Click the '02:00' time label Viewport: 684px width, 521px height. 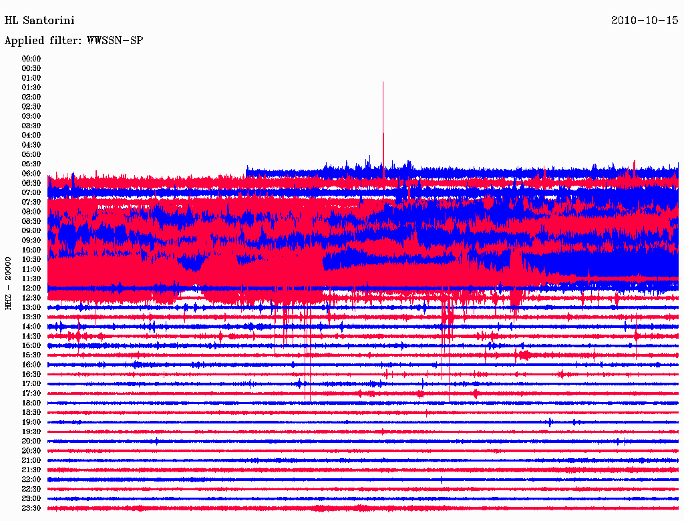(31, 98)
